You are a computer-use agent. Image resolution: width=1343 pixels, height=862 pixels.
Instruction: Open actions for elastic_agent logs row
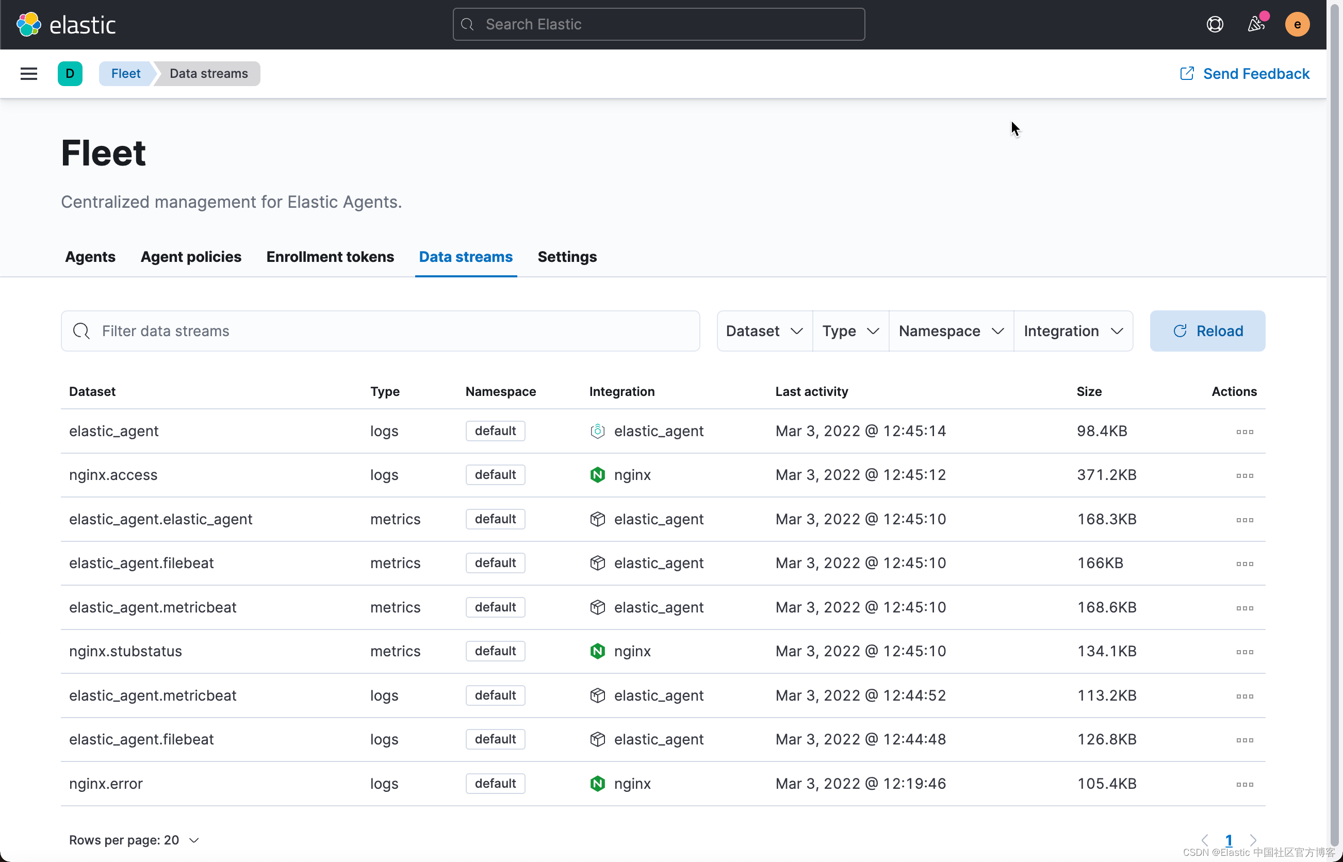coord(1244,432)
